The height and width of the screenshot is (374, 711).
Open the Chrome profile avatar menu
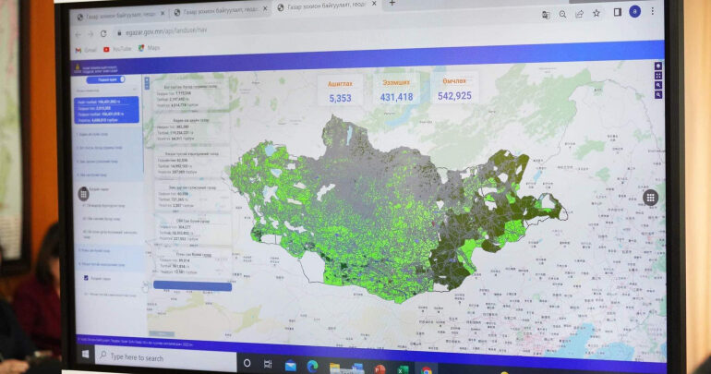(635, 12)
